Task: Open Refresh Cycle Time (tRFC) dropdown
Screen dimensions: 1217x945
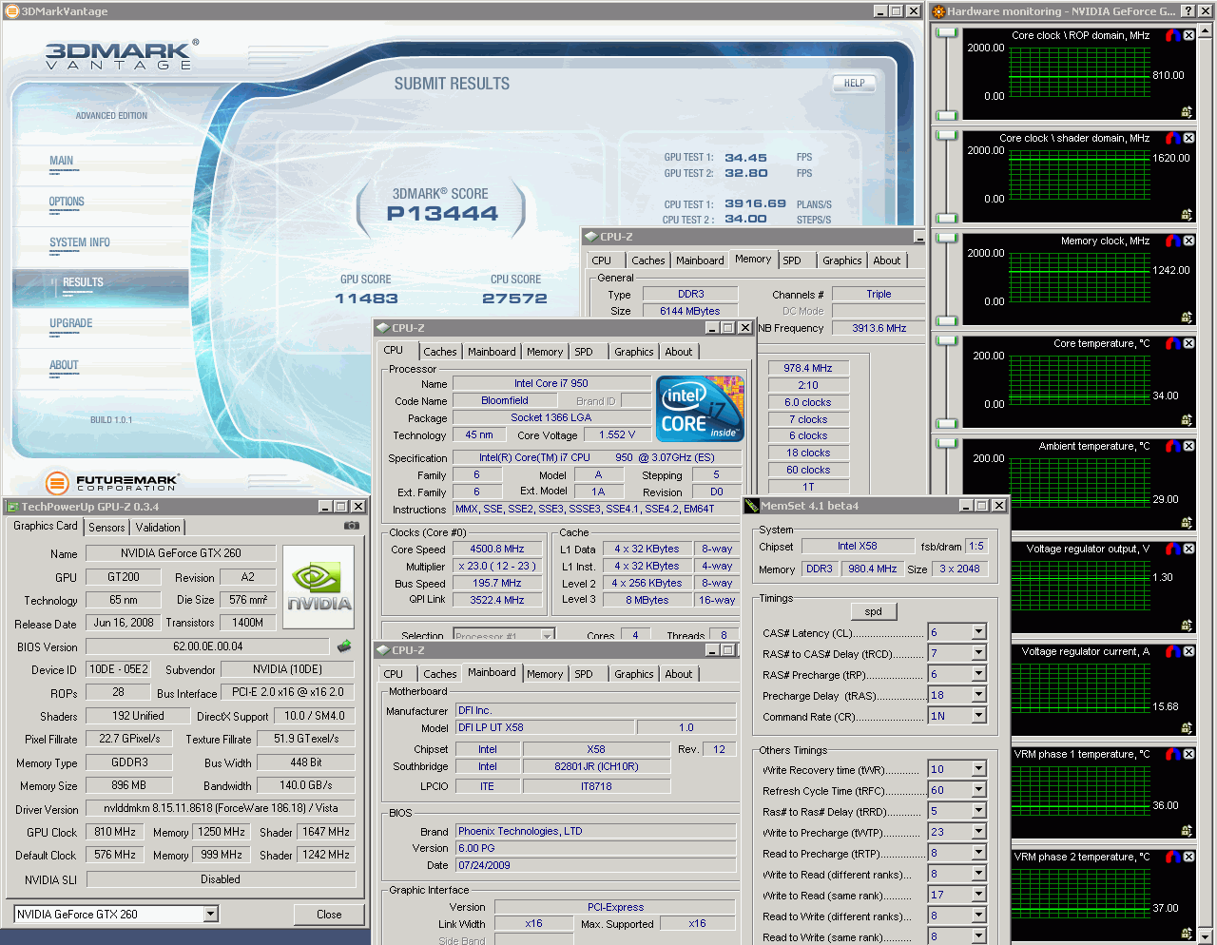Action: point(978,790)
